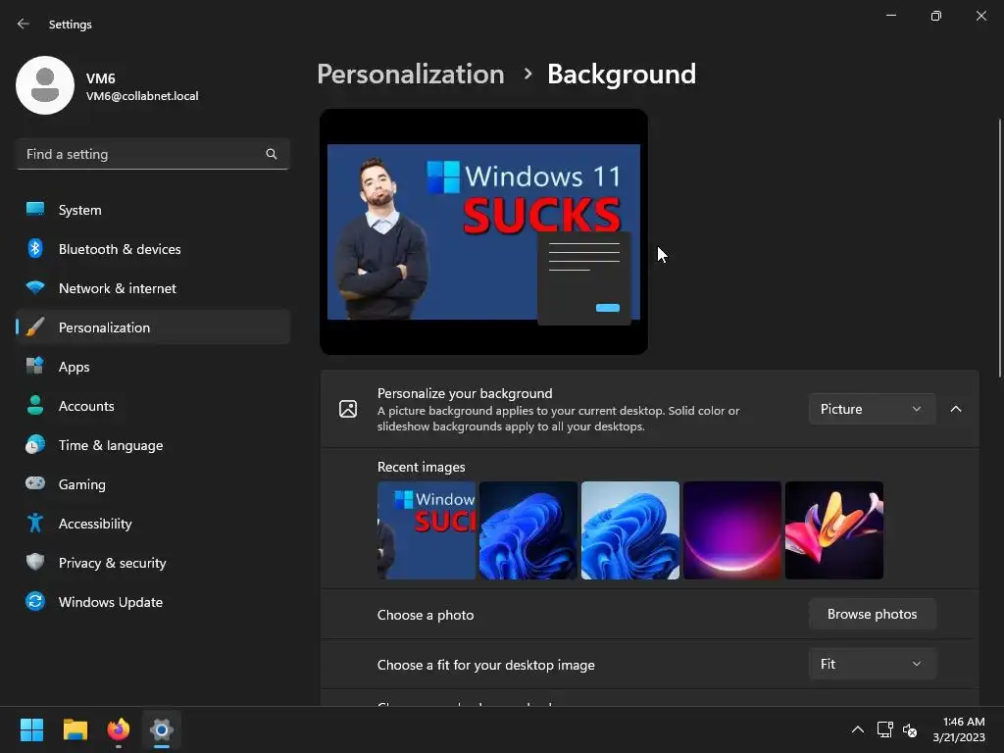Click the search magnifier icon
The width and height of the screenshot is (1004, 753).
(x=272, y=154)
